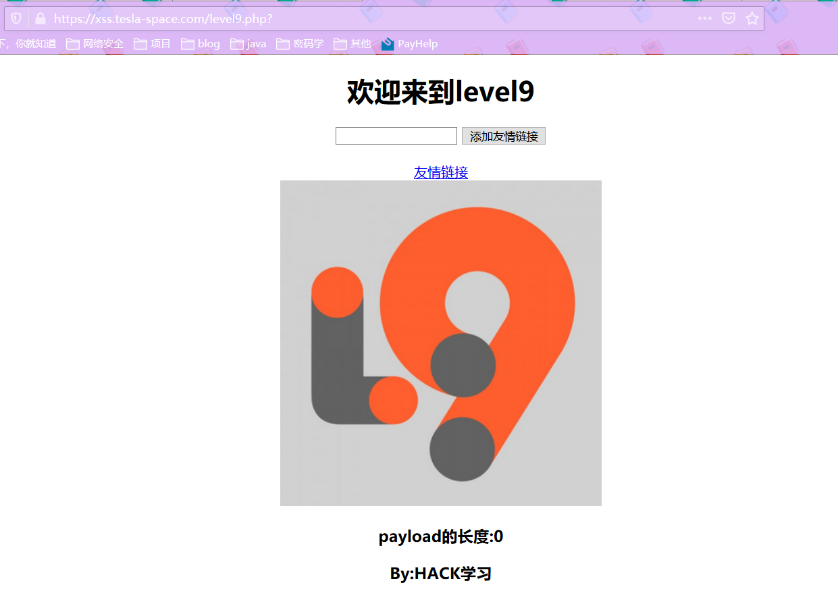Click the 密码学 folder icon
Image resolution: width=838 pixels, height=602 pixels.
pos(283,44)
